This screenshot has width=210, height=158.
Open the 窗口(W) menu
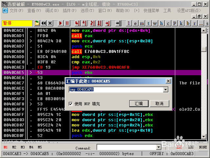105,11
